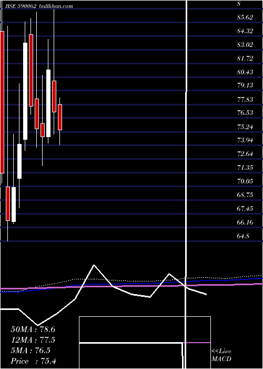The image size is (263, 369).
Task: Click the 81.72 price axis label
Action: click(x=245, y=58)
